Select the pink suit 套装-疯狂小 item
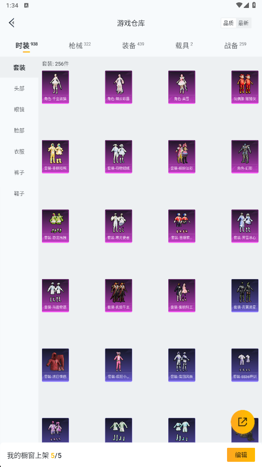262x467 pixels. (x=118, y=365)
